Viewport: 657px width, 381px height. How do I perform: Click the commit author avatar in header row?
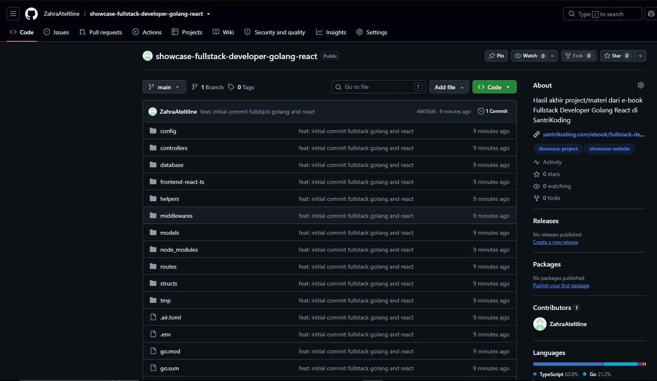coord(153,112)
